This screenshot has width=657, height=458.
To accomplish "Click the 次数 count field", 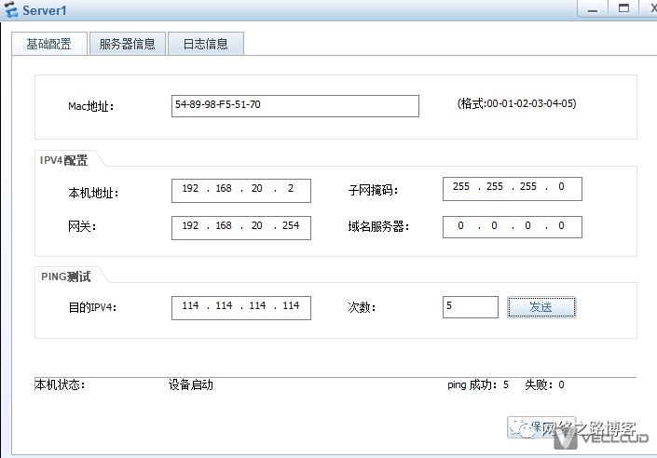I will point(470,307).
